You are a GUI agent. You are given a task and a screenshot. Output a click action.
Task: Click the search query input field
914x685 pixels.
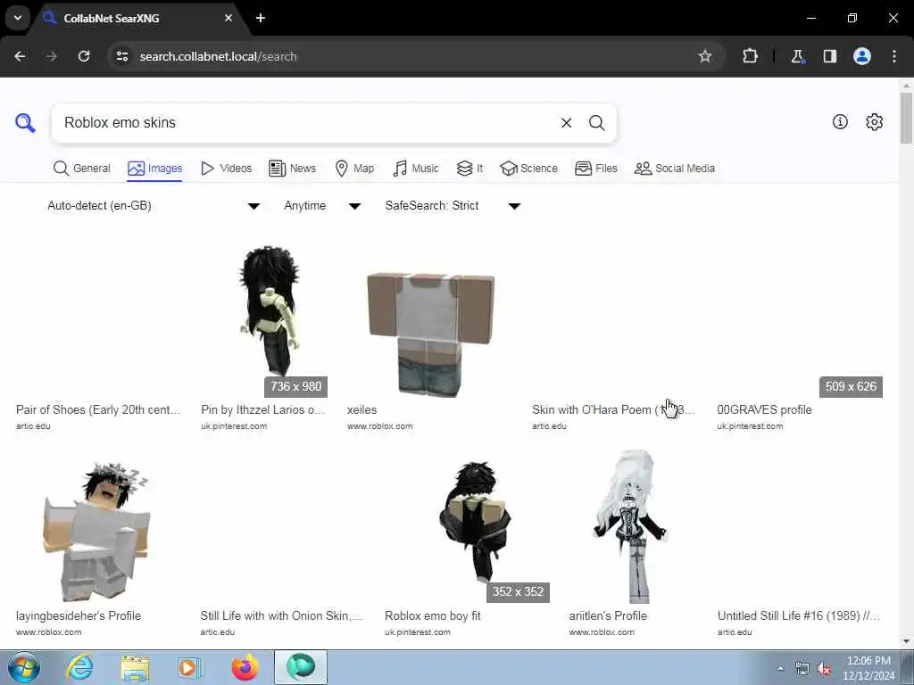306,123
